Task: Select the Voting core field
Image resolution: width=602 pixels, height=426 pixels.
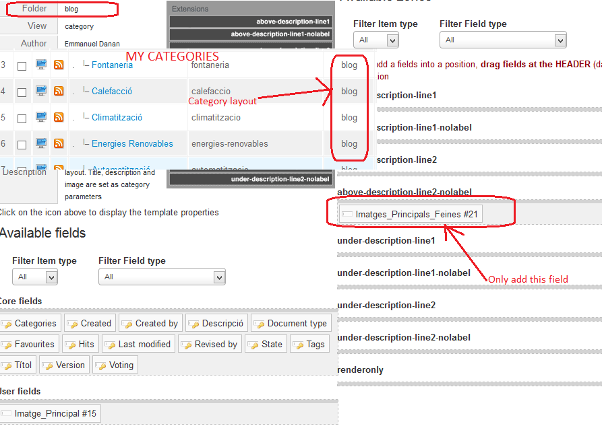Action: 115,365
